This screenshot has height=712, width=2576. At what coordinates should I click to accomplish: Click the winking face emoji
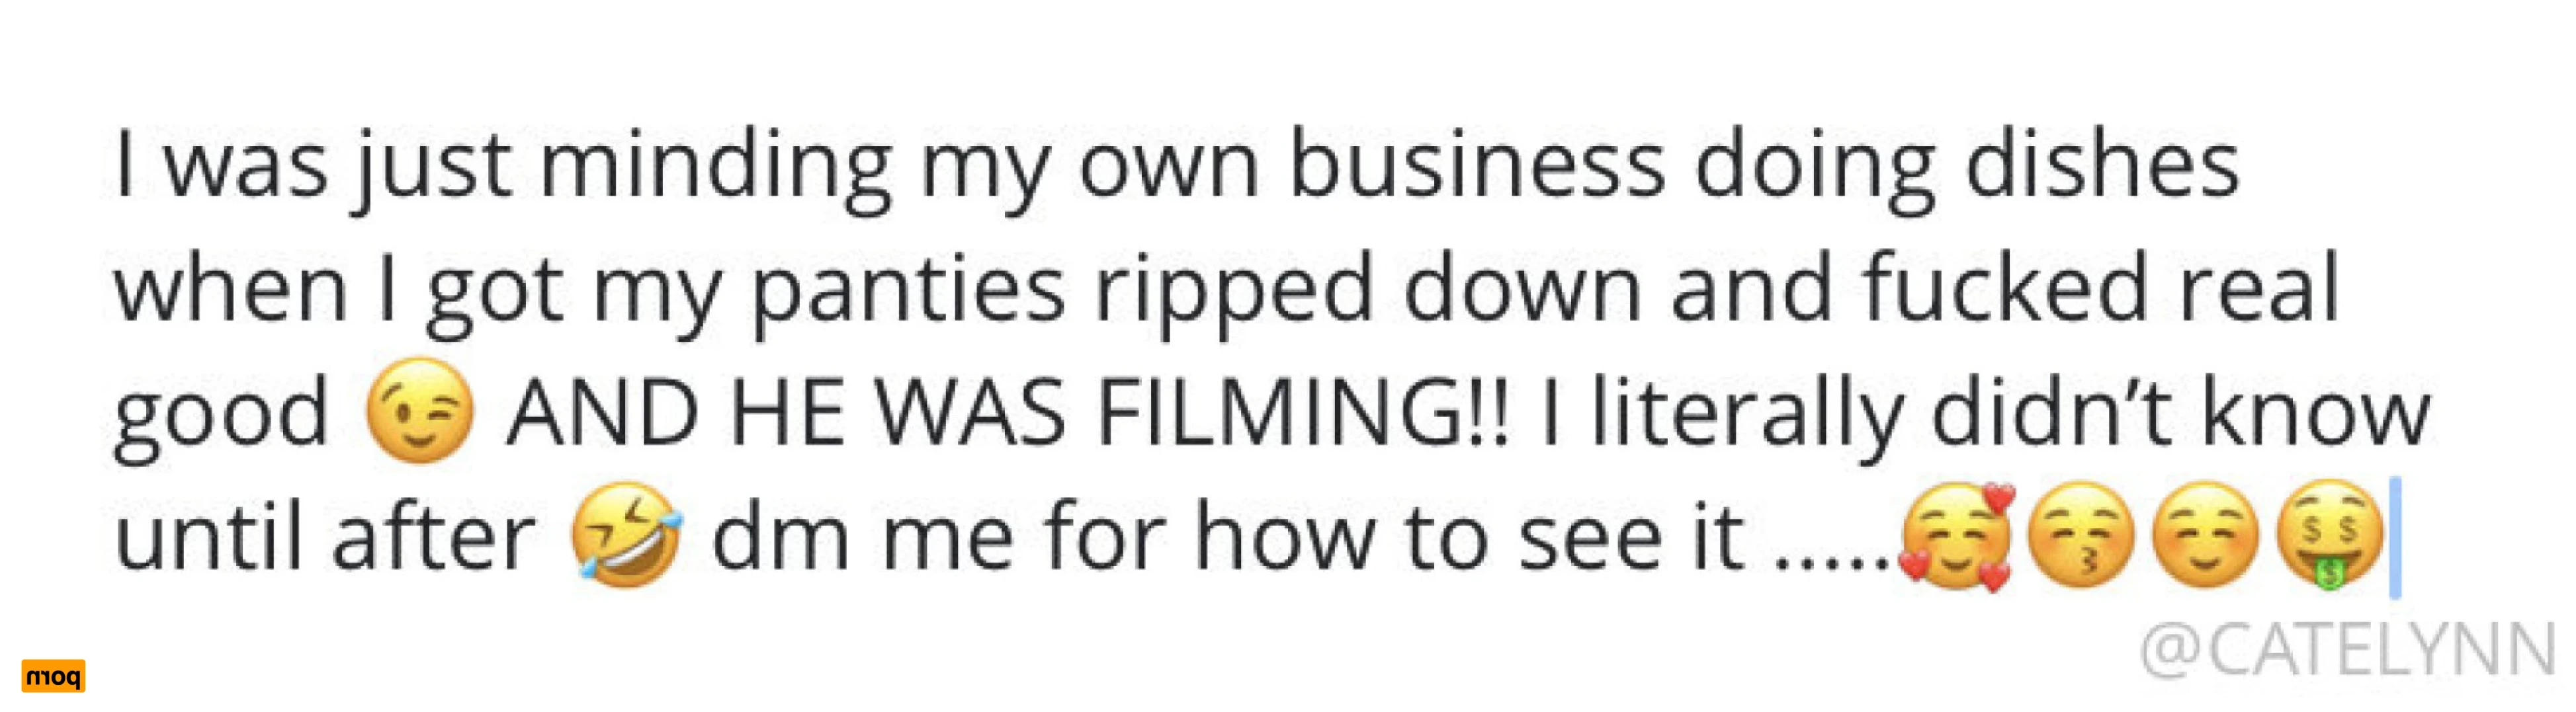tap(419, 409)
